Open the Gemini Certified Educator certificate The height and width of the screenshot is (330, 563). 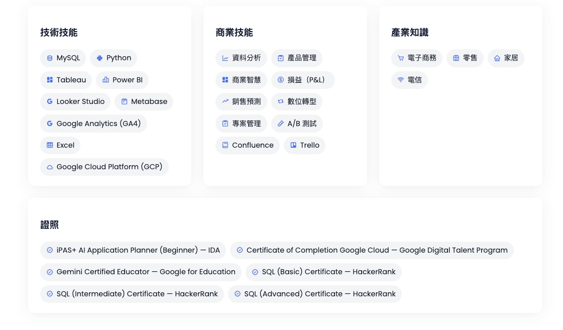point(141,272)
